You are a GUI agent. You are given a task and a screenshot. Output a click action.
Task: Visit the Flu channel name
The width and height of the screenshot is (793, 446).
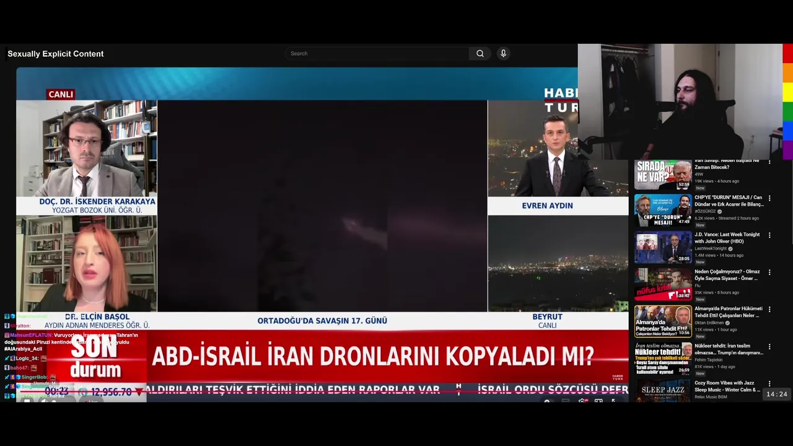tap(697, 286)
